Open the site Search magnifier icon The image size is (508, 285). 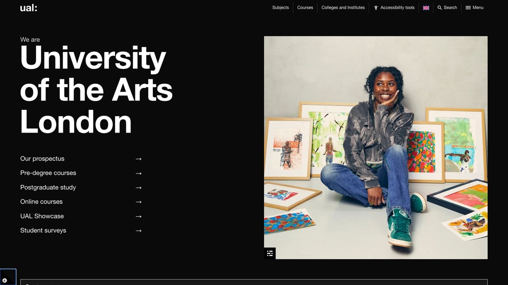point(440,8)
